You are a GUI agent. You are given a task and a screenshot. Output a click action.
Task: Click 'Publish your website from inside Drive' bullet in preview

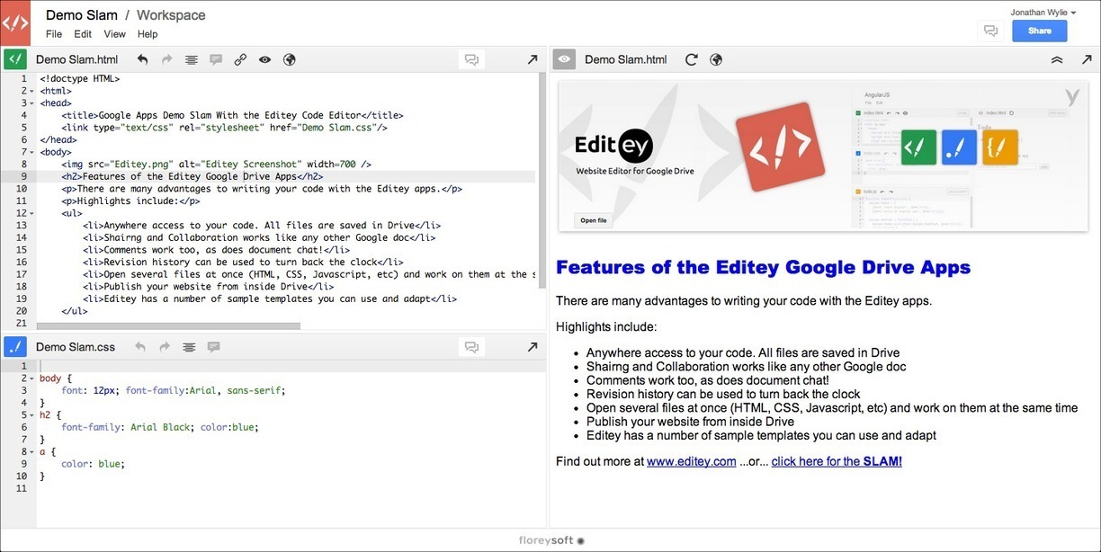coord(690,422)
